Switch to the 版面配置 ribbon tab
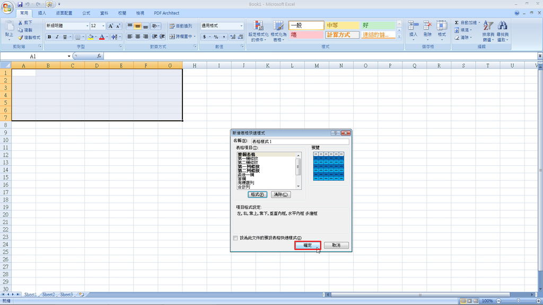543x305 pixels. (64, 13)
